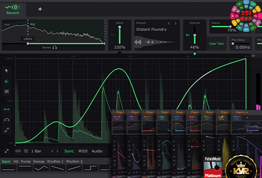Click the Volume value 46%
Screen dimensions: 262x178
click(194, 48)
